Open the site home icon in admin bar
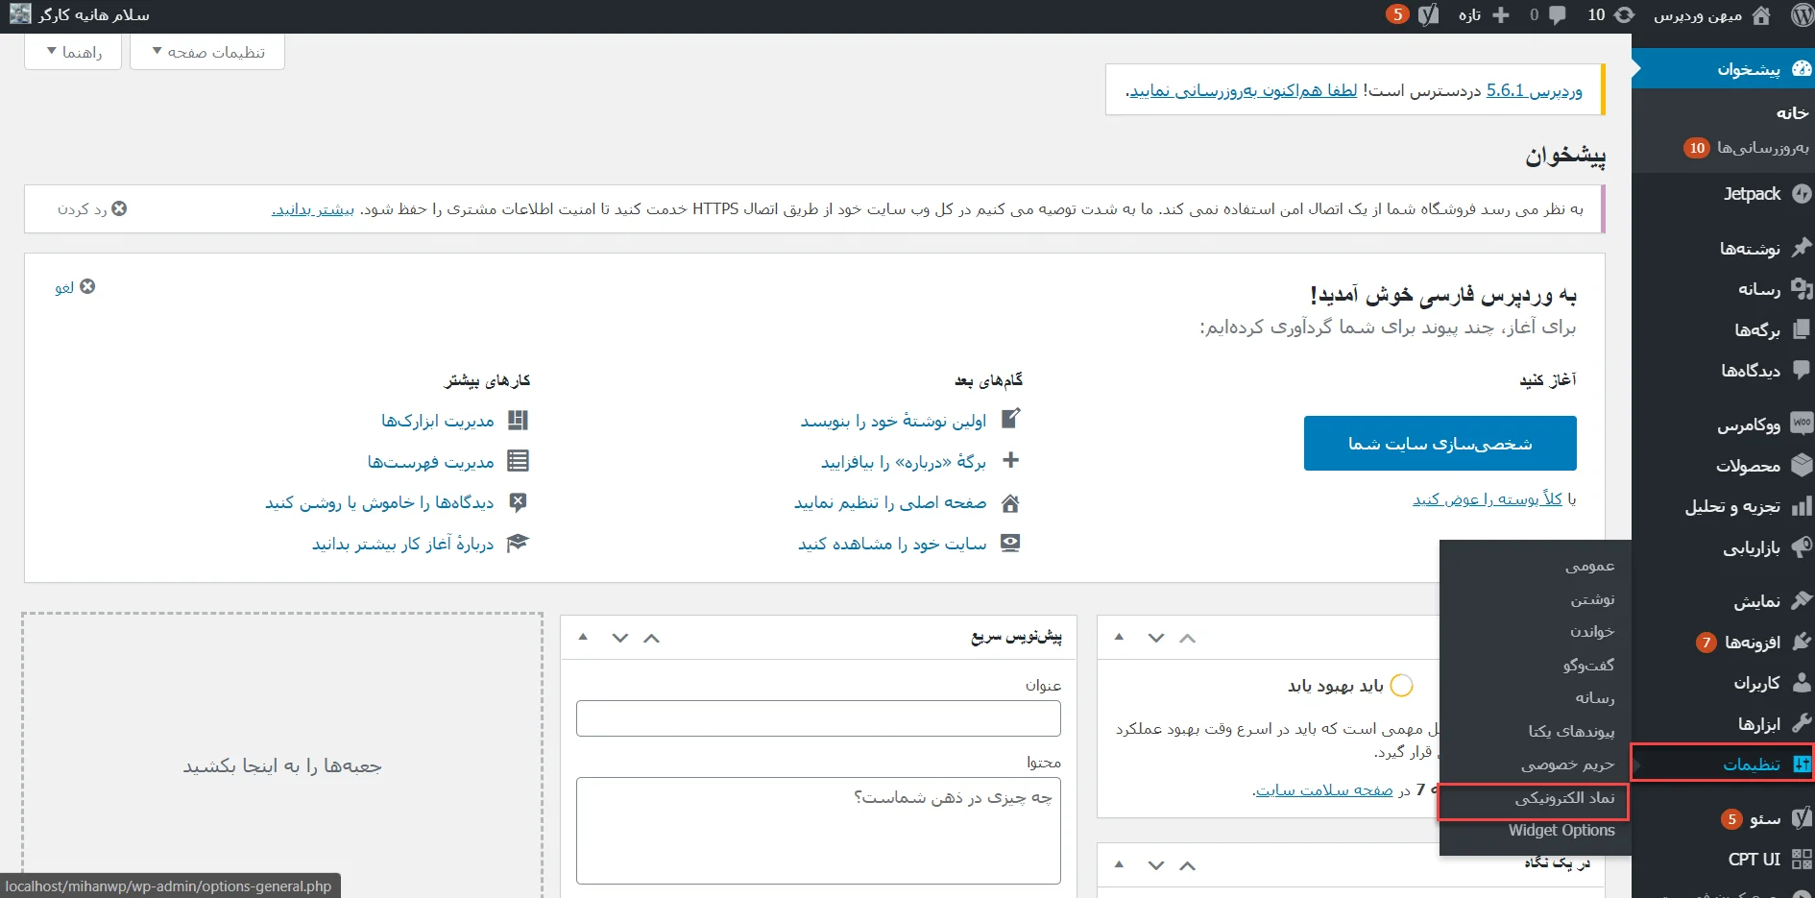1815x898 pixels. (1761, 15)
